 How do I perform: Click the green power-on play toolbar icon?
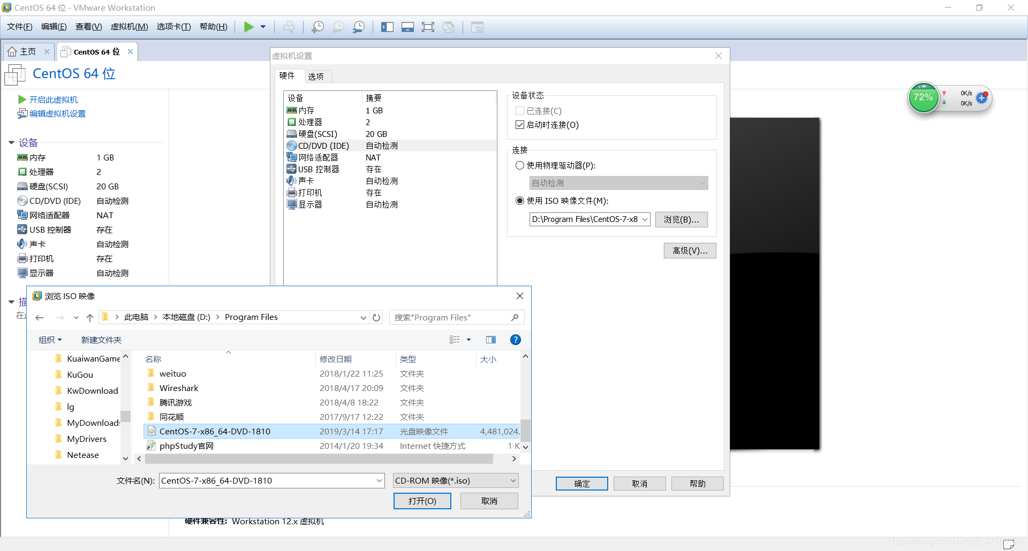click(249, 27)
